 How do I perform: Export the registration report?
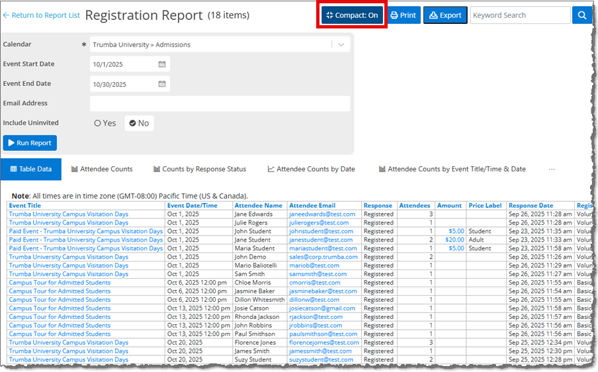pyautogui.click(x=445, y=15)
